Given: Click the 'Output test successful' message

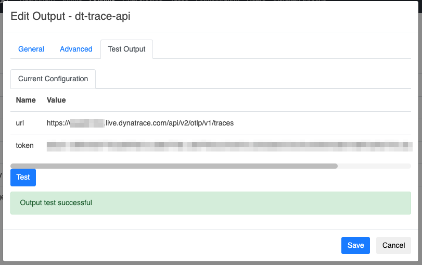Looking at the screenshot, I should (x=56, y=203).
